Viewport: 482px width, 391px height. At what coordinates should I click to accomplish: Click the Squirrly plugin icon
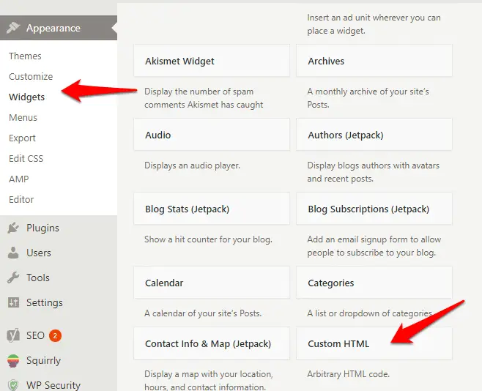pos(13,360)
